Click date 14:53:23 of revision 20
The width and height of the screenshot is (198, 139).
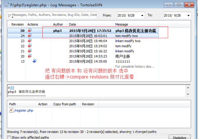click(88, 56)
